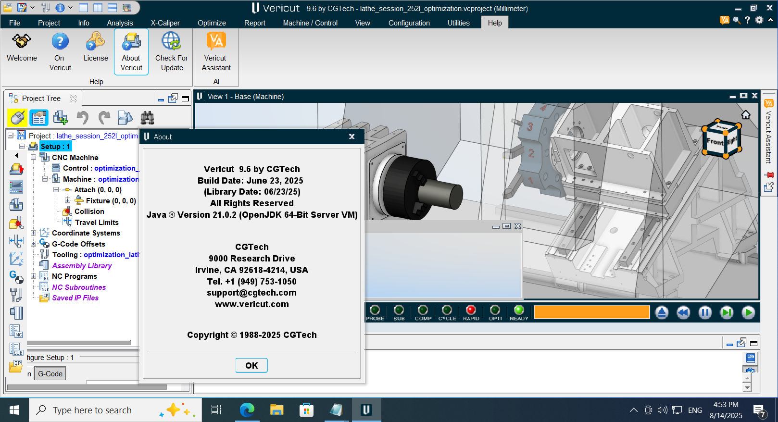Image resolution: width=778 pixels, height=422 pixels.
Task: Click the add setup icon in Project Tree toolbar
Action: point(61,117)
